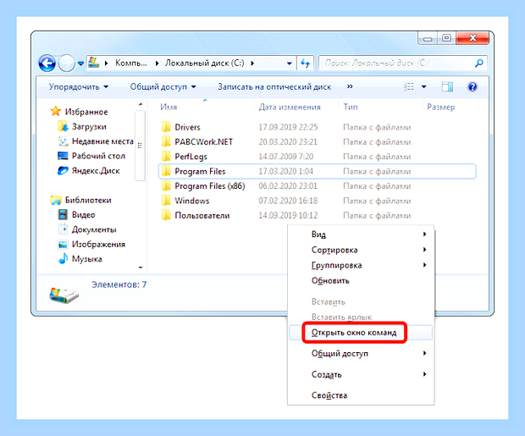Minimize the Explorer window
The height and width of the screenshot is (436, 525).
tap(428, 38)
